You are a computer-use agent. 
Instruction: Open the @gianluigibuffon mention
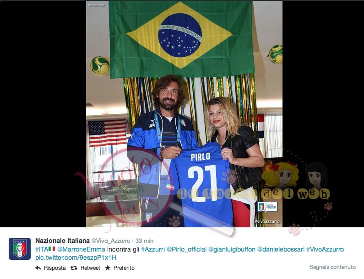pyautogui.click(x=232, y=250)
